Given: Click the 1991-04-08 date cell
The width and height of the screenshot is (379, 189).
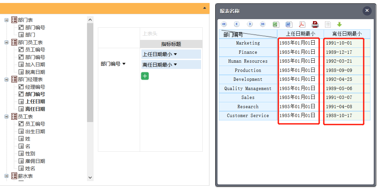Looking at the screenshot, I should click(347, 107).
